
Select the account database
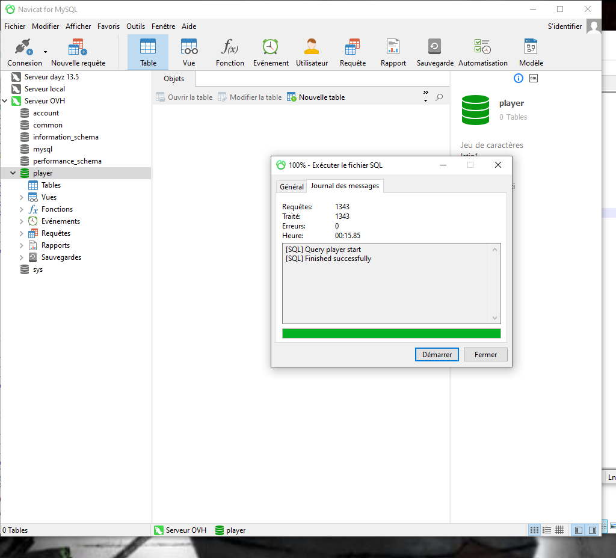(46, 113)
